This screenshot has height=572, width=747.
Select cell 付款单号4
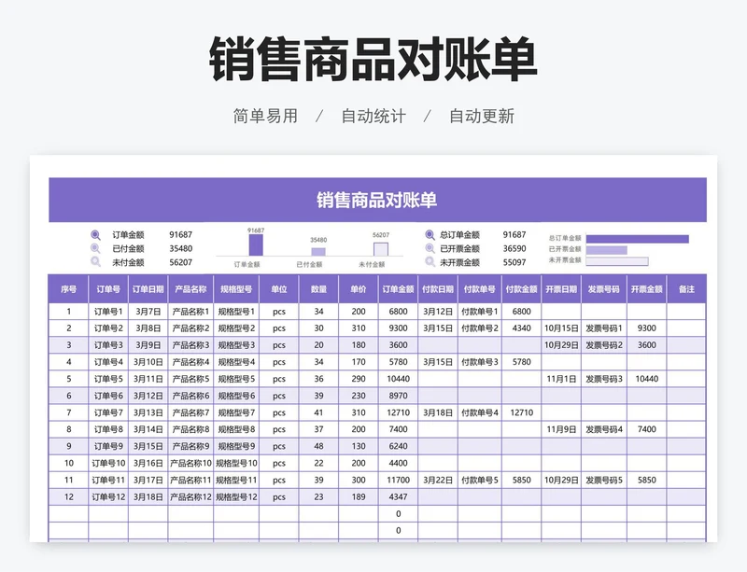(x=480, y=412)
